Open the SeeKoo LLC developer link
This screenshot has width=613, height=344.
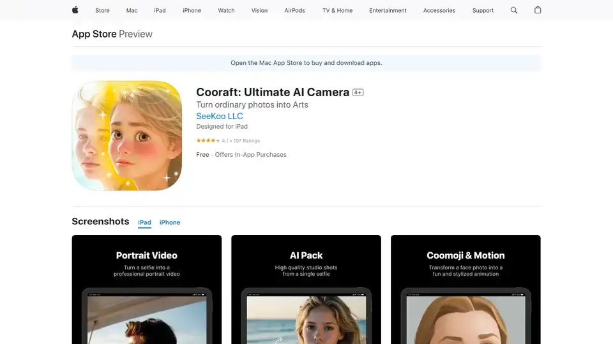[x=219, y=116]
